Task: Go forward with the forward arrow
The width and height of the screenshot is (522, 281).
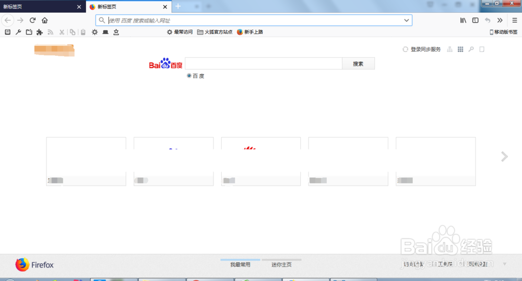Action: coord(20,20)
